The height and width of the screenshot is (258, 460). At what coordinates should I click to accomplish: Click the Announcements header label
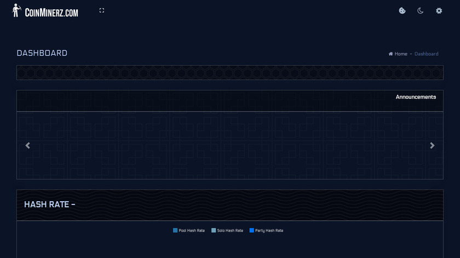416,97
